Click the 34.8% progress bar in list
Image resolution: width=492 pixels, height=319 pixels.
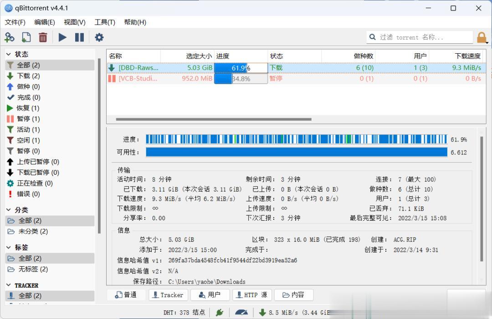(241, 79)
